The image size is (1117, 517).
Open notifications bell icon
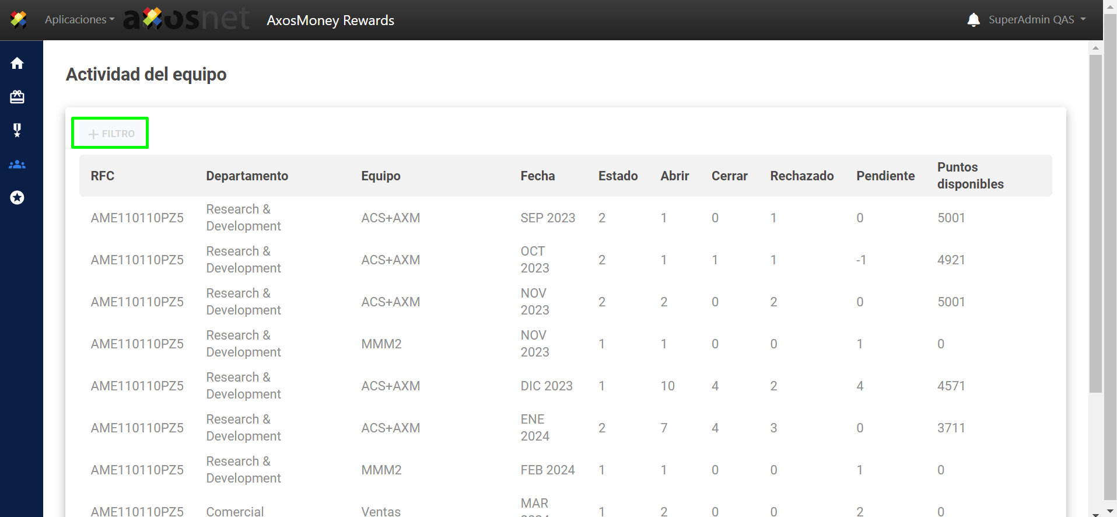973,20
